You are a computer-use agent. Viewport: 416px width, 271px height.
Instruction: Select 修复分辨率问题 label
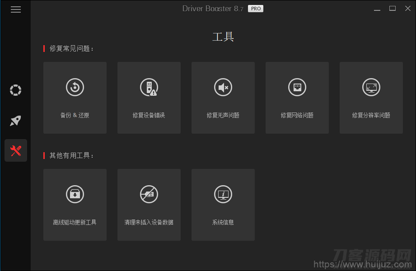(x=371, y=115)
